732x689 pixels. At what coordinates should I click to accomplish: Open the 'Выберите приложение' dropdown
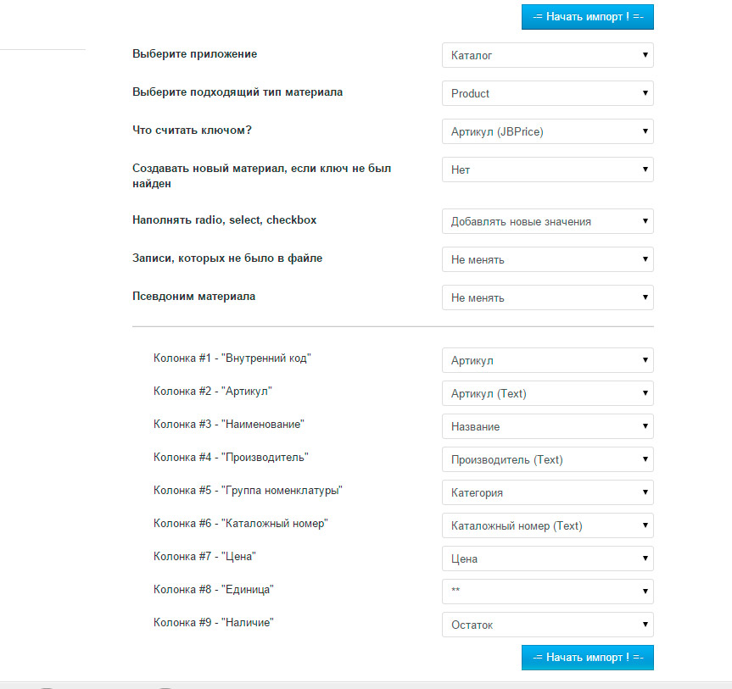(x=547, y=55)
